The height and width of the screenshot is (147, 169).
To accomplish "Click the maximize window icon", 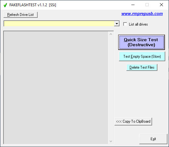I will pyautogui.click(x=147, y=5).
